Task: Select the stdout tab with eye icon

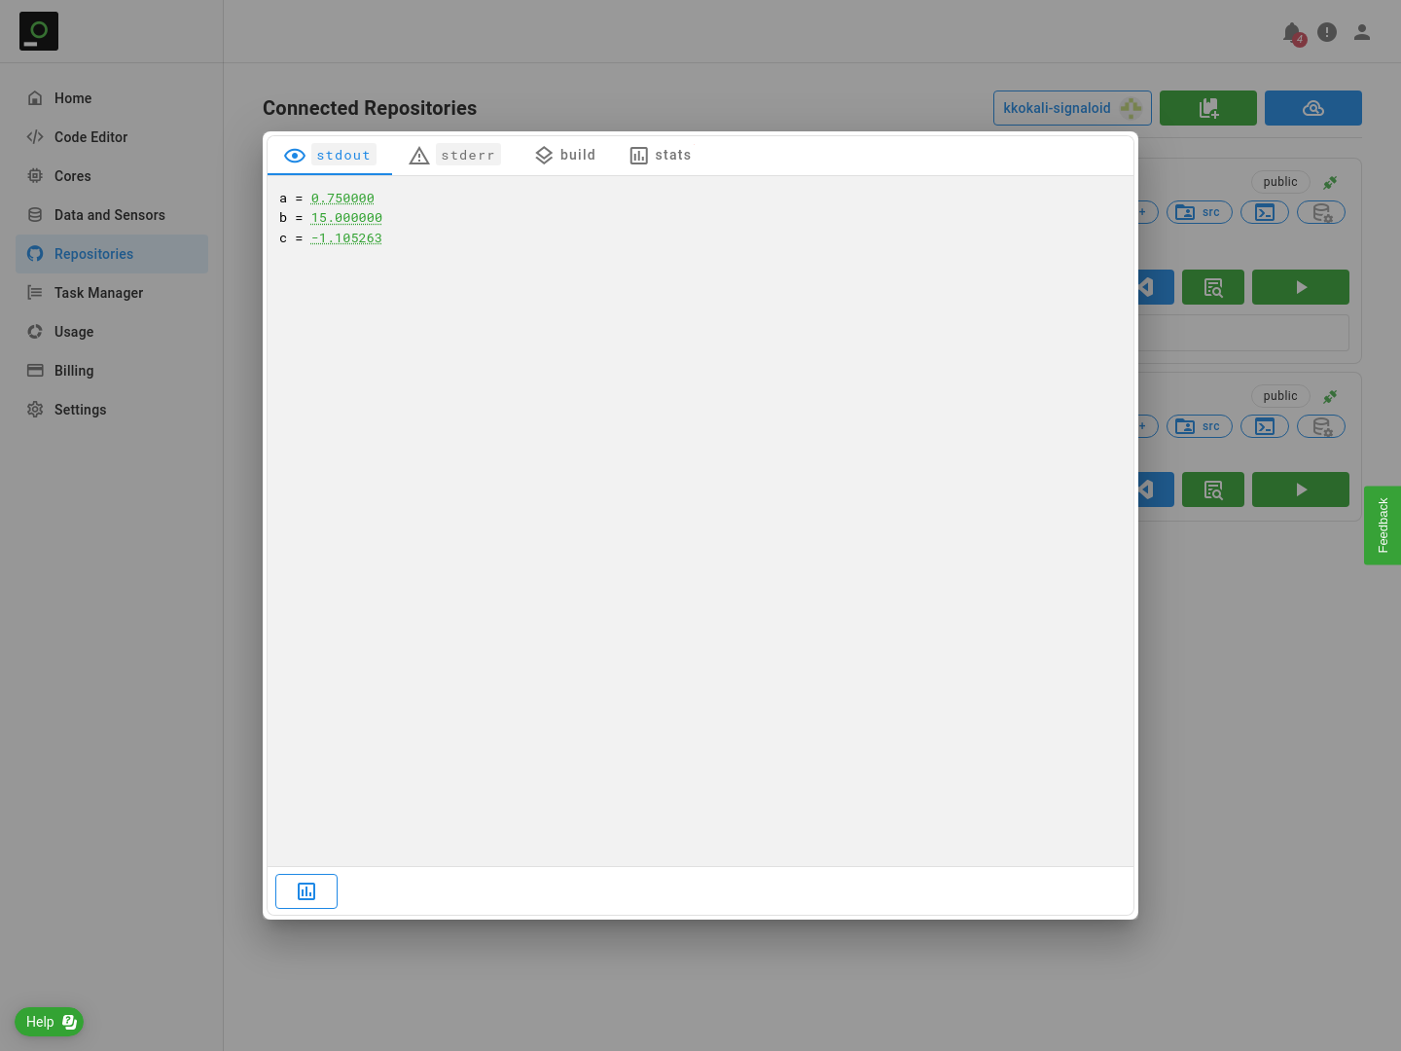Action: pyautogui.click(x=330, y=156)
